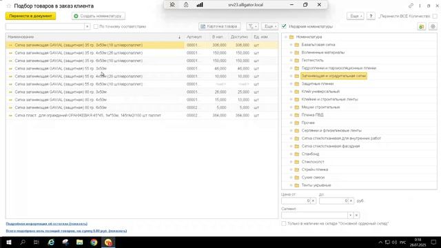Select the 'Тенты укрывные' folder
The width and height of the screenshot is (441, 248).
tap(316, 185)
